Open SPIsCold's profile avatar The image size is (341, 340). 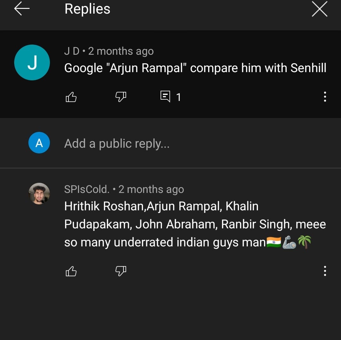(x=39, y=193)
